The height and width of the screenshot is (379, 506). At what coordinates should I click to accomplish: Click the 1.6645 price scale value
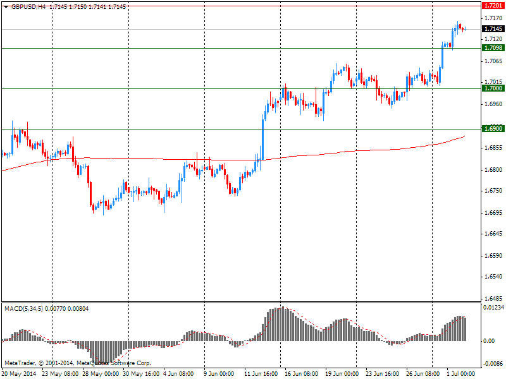click(x=493, y=233)
